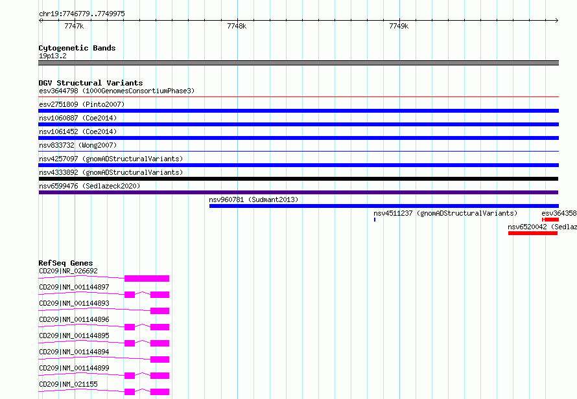The height and width of the screenshot is (399, 577).
Task: Select the RefSeq Genes track title
Action: pyautogui.click(x=65, y=263)
